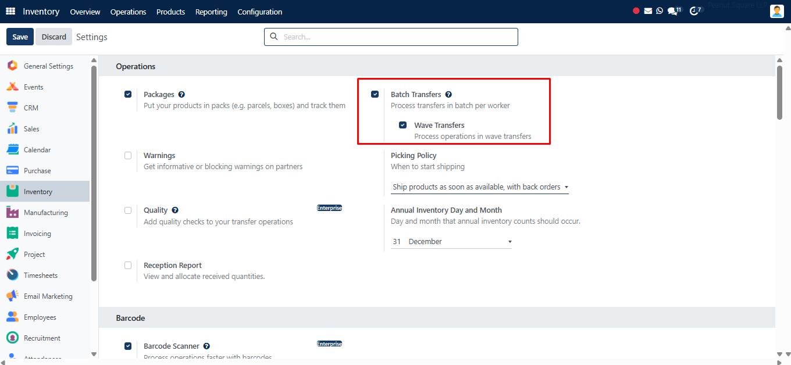Click the sidebar scroll down arrow
Image resolution: width=791 pixels, height=365 pixels.
coord(94,354)
